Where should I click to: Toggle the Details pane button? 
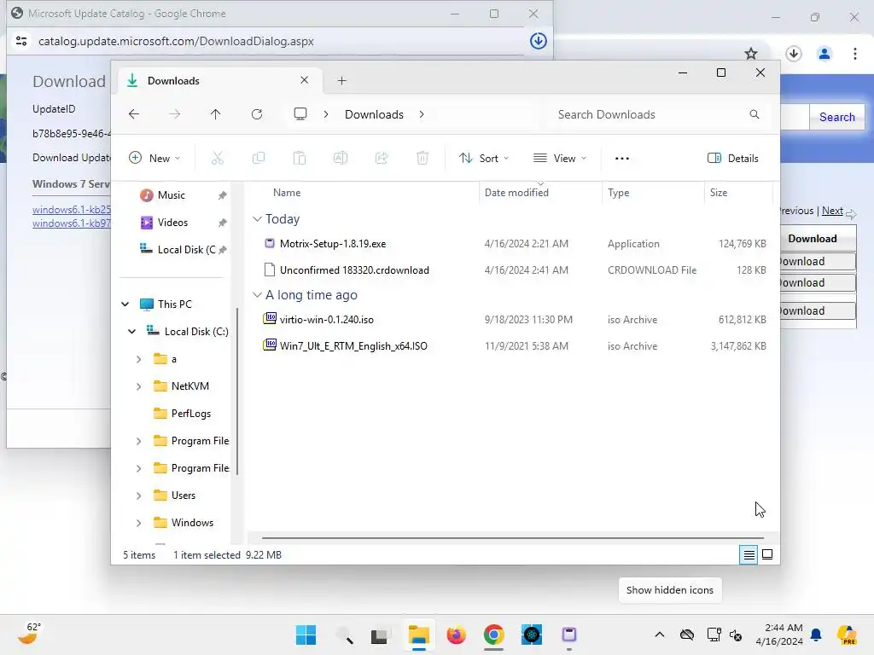click(x=733, y=158)
